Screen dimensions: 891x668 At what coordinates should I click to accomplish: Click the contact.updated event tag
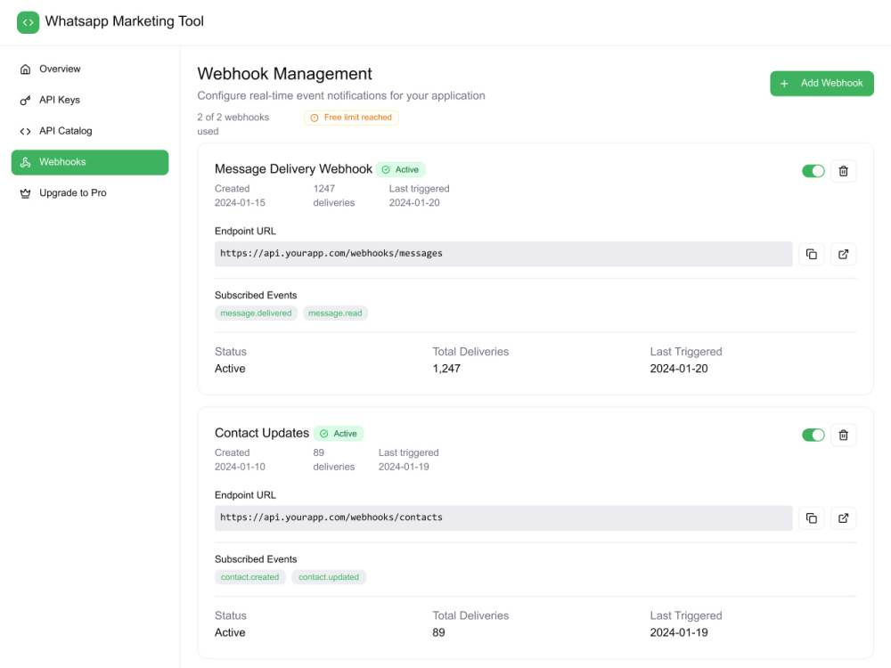(x=329, y=577)
